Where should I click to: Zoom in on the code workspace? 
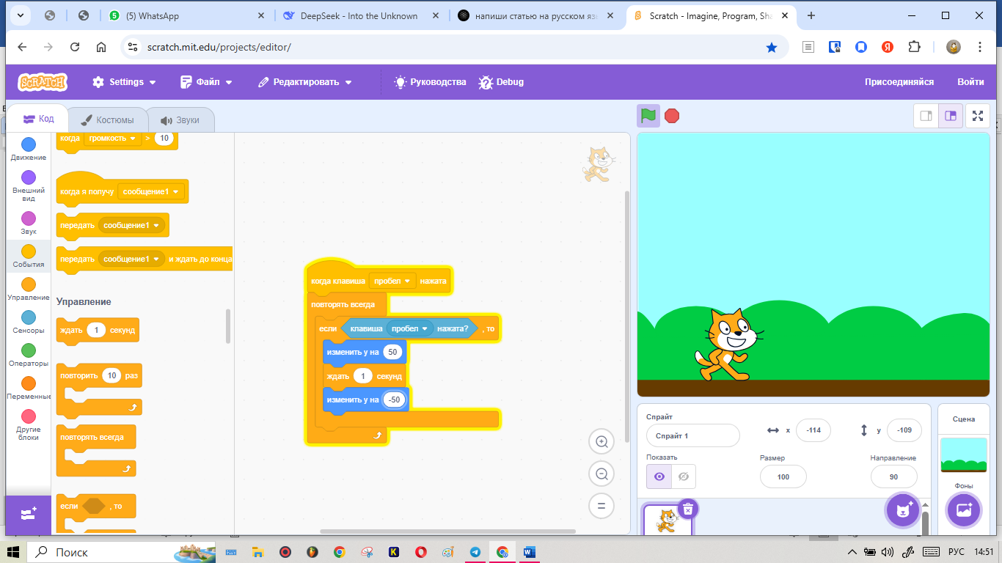tap(601, 442)
